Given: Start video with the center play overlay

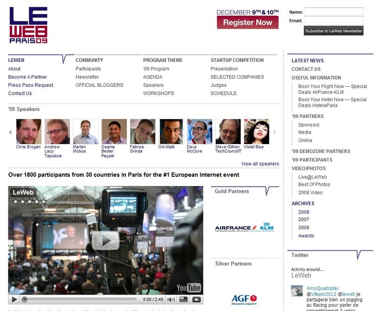Looking at the screenshot, I should [105, 241].
